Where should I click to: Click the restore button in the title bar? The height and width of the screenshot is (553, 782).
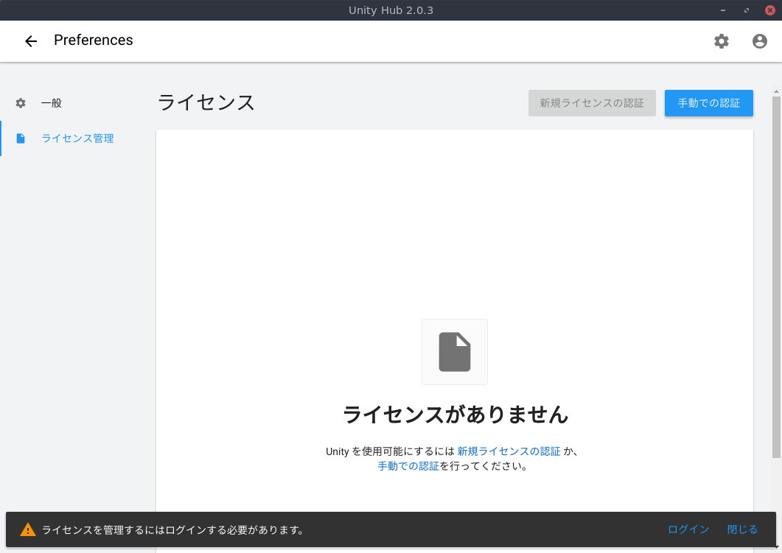tap(745, 10)
